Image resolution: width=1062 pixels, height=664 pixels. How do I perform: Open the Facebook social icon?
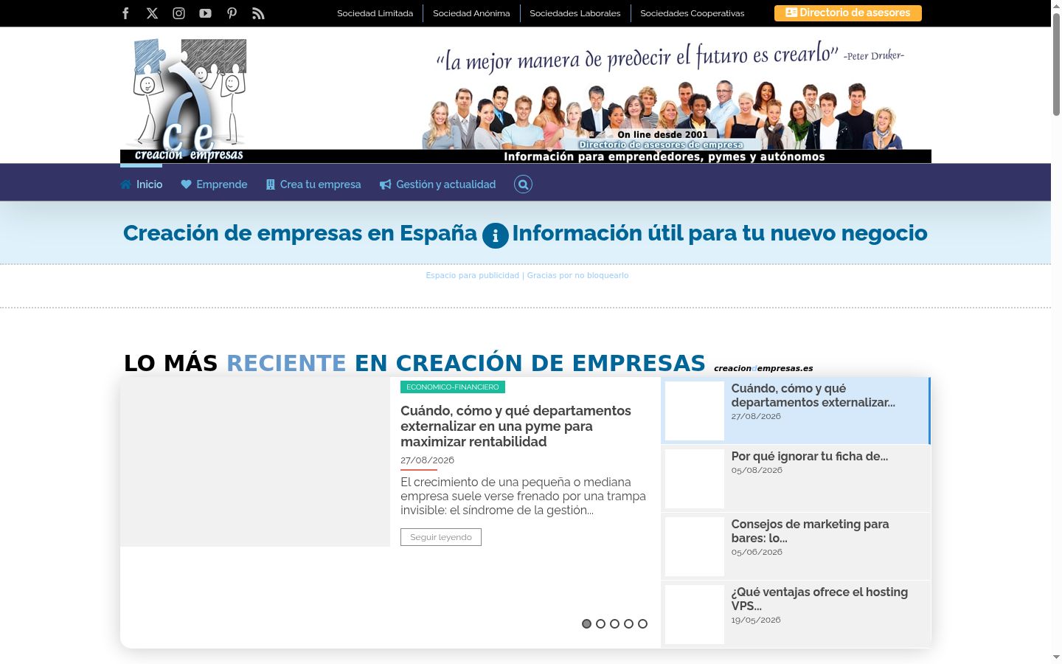pyautogui.click(x=125, y=13)
